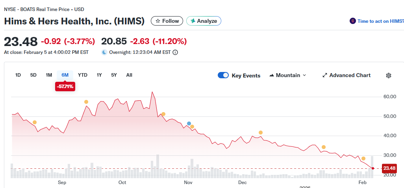Click the orange event marker after the October peak

[x=163, y=114]
